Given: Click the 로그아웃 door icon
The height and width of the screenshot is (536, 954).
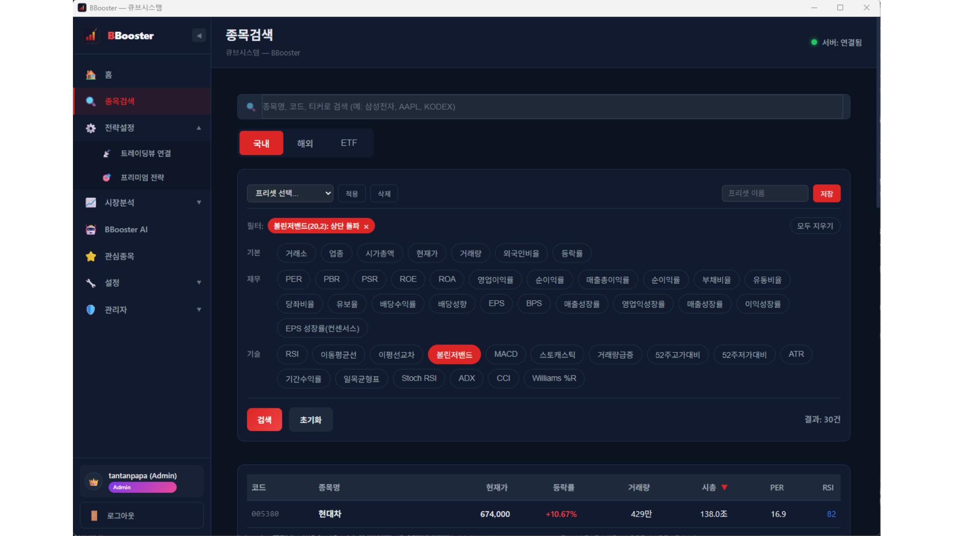Looking at the screenshot, I should [94, 516].
